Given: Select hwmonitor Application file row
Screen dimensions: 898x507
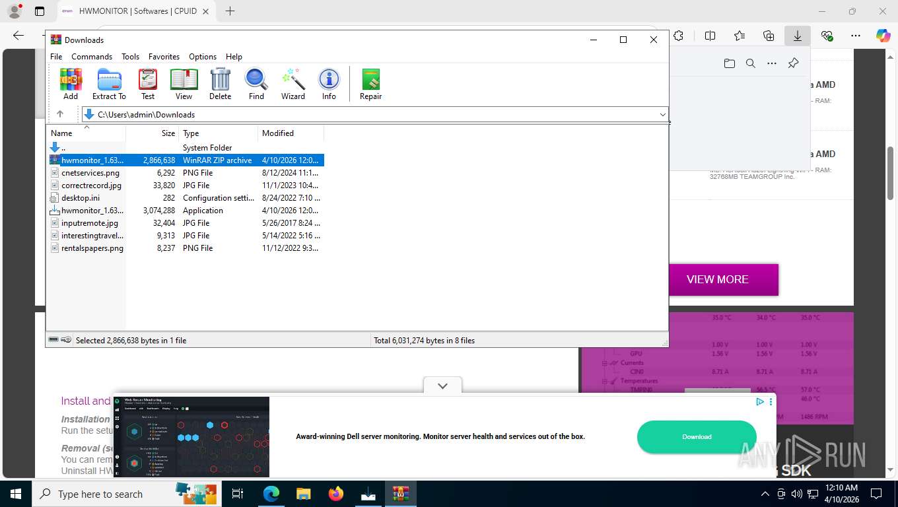Looking at the screenshot, I should 186,211.
